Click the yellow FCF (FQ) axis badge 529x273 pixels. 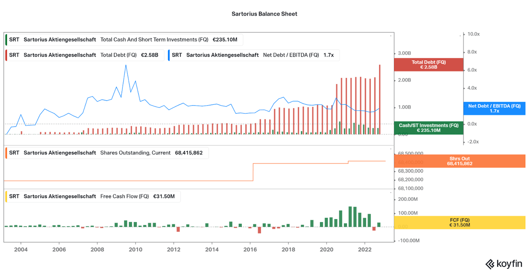coord(460,222)
